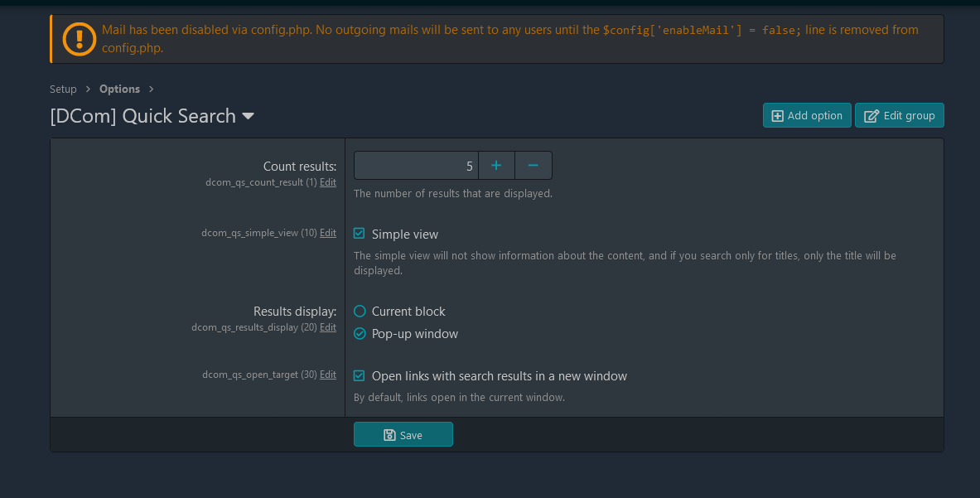The width and height of the screenshot is (980, 498).
Task: Click the plus icon on Add option
Action: click(x=777, y=116)
